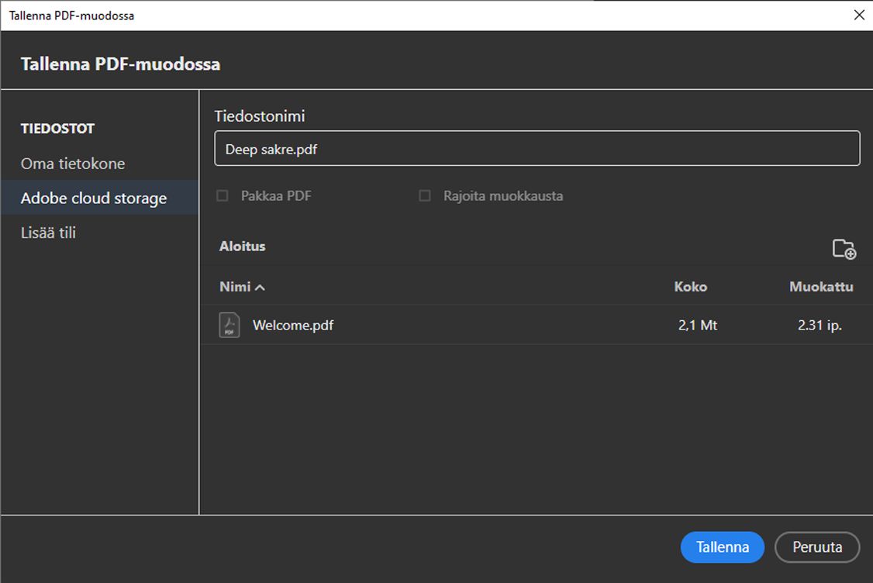
Task: Select the Welcome.pdf file name
Action: (x=293, y=326)
